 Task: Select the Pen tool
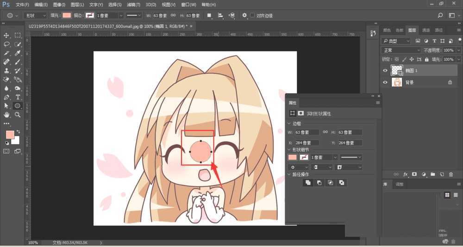pos(6,97)
